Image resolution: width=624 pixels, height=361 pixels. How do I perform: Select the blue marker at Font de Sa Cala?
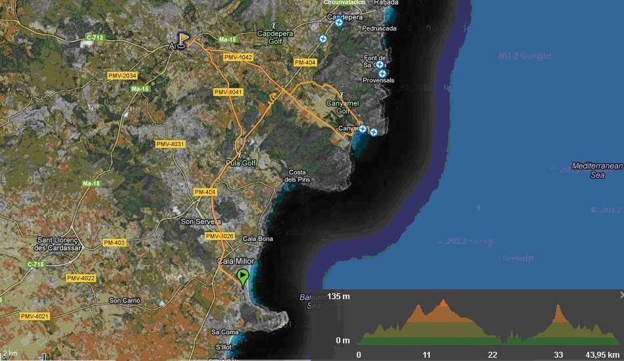click(379, 64)
